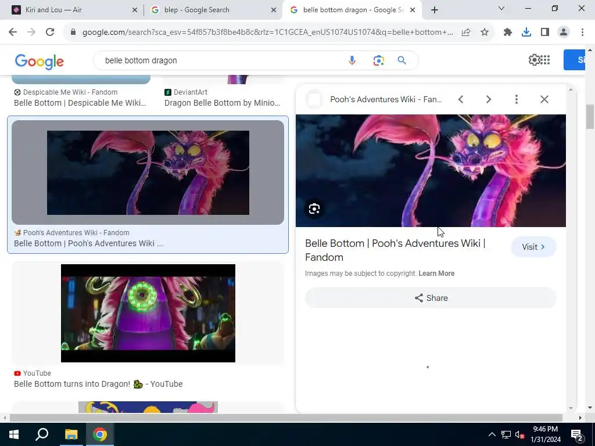The height and width of the screenshot is (446, 595).
Task: Open the Chrome profile avatar
Action: [564, 33]
